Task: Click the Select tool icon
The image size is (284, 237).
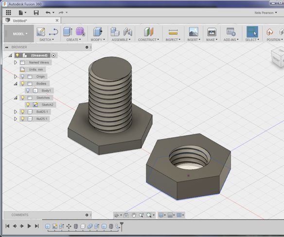Action: [252, 32]
